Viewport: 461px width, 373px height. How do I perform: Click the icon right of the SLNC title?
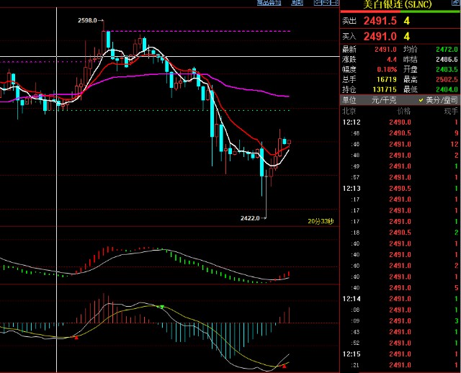click(454, 4)
